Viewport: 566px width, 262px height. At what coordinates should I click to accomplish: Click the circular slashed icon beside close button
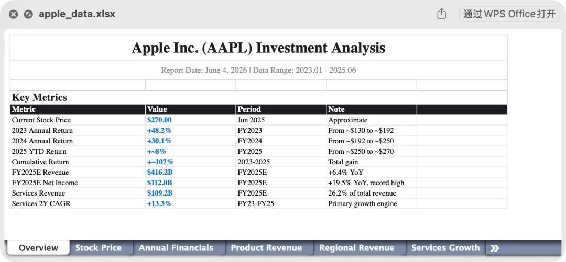tap(28, 15)
